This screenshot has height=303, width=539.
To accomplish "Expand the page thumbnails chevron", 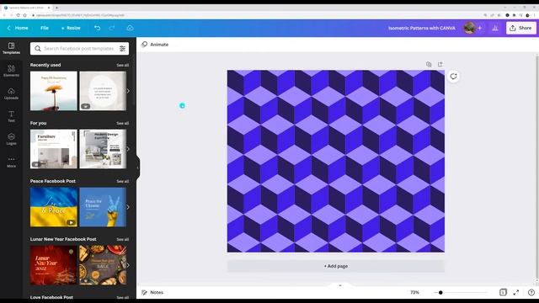I will [x=340, y=285].
